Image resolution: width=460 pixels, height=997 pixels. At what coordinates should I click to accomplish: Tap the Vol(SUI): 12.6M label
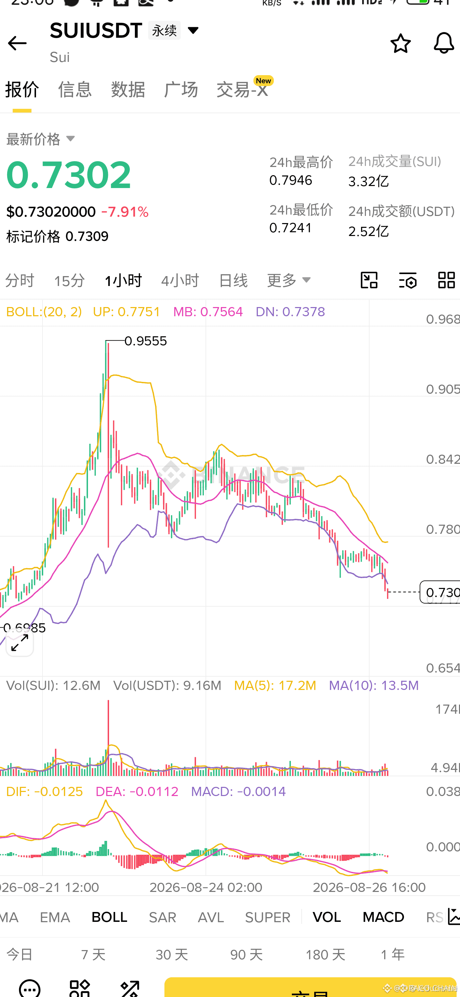pyautogui.click(x=53, y=686)
